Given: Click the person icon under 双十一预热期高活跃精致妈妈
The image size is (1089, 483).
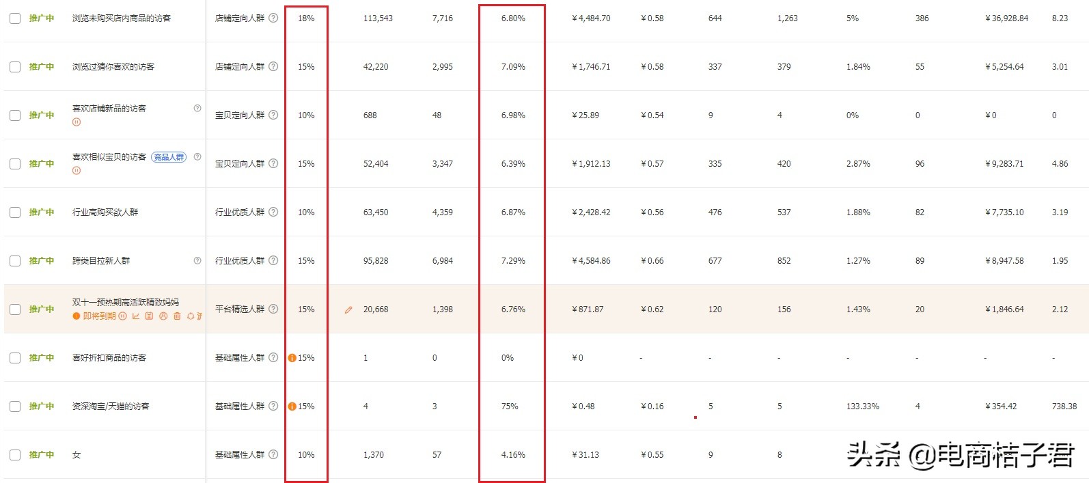Looking at the screenshot, I should coord(163,316).
